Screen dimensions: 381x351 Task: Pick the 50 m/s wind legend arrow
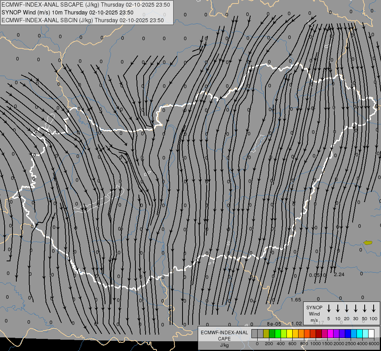365,308
